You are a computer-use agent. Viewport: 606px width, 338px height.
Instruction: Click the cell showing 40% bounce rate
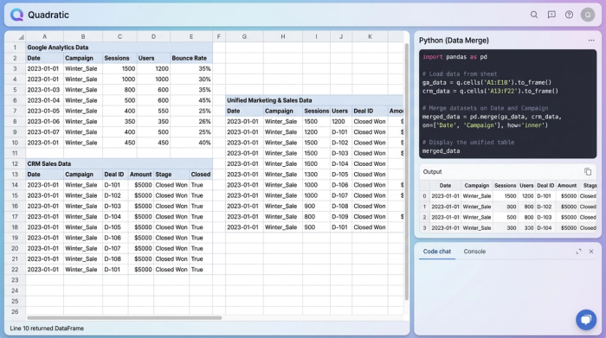(191, 143)
